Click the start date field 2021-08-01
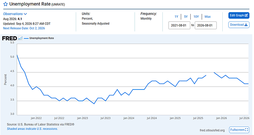The height and width of the screenshot is (135, 254). pos(179,25)
